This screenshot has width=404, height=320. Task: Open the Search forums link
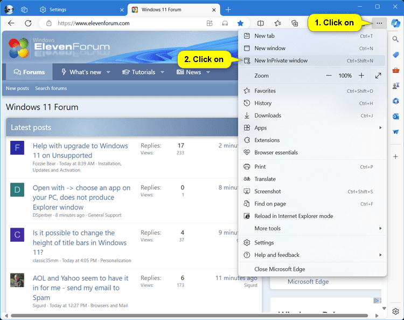pyautogui.click(x=51, y=88)
